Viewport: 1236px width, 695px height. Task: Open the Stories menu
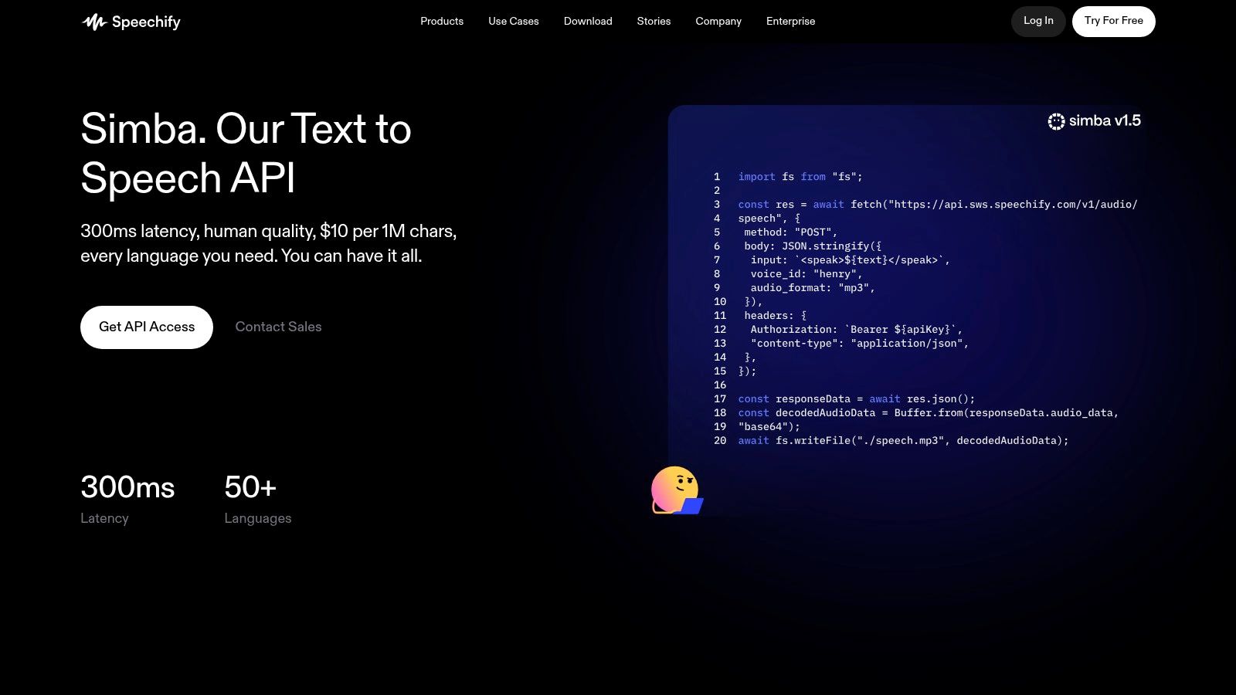pyautogui.click(x=654, y=21)
